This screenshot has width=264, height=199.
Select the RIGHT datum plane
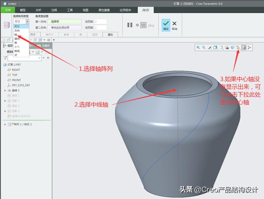pos(14,70)
